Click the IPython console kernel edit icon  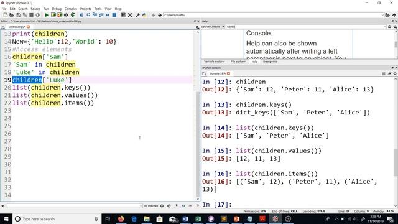tap(389, 73)
